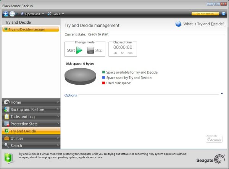
Task: Select Try and Decide manager item
Action: coord(31,29)
